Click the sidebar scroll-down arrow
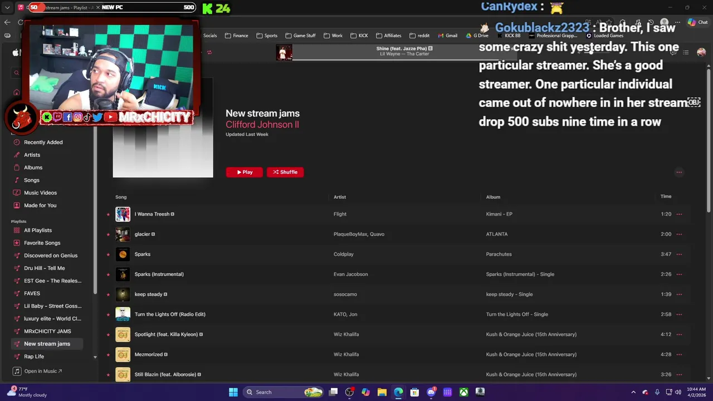Viewport: 713px width, 401px height. (x=95, y=357)
